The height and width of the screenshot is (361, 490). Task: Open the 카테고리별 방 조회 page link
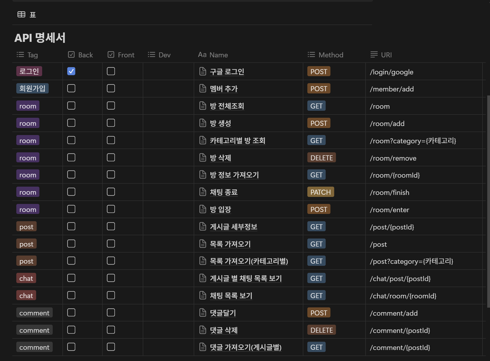click(237, 141)
